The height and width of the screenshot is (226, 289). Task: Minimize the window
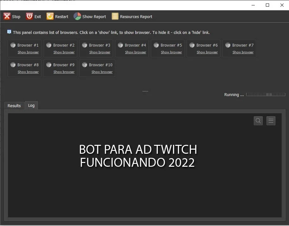pyautogui.click(x=253, y=5)
